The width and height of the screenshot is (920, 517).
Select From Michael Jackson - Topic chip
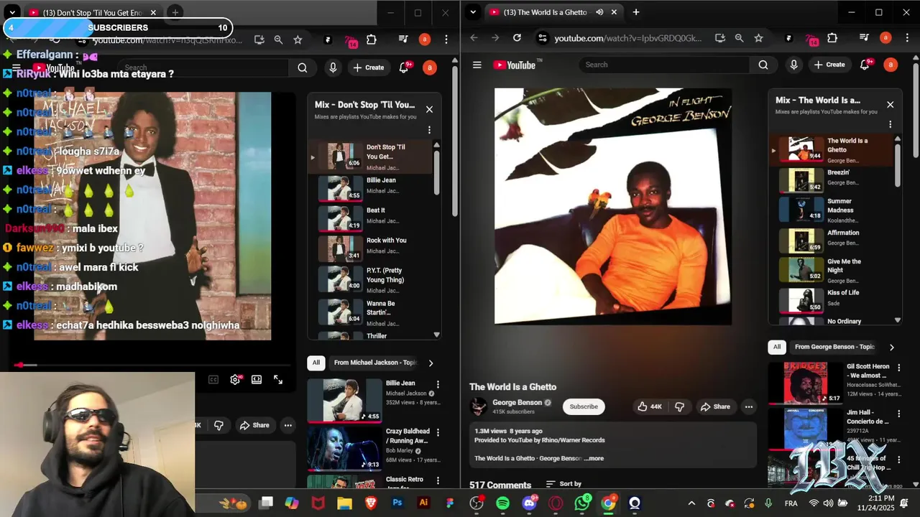(375, 363)
